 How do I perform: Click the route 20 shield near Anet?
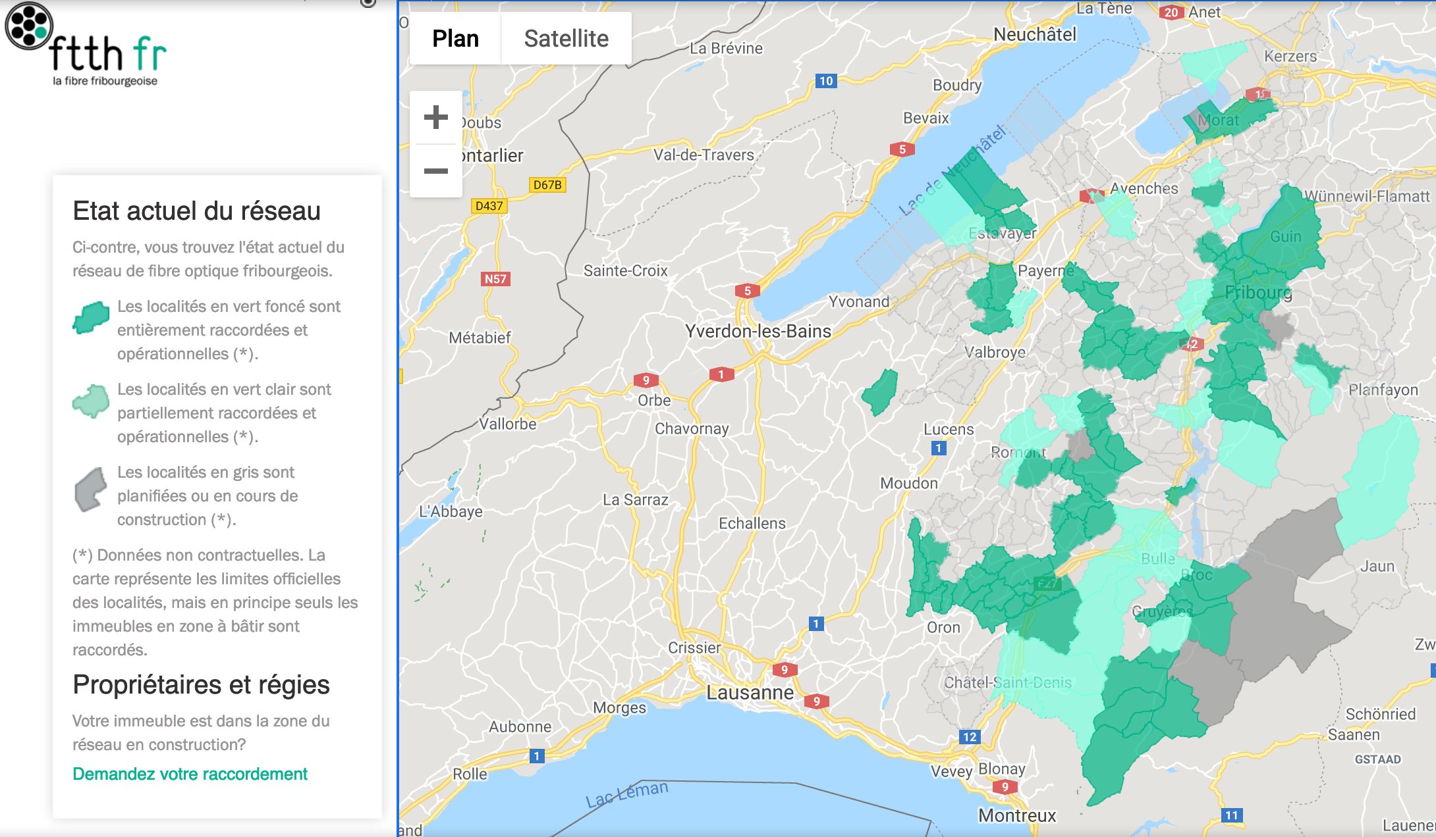(1171, 13)
